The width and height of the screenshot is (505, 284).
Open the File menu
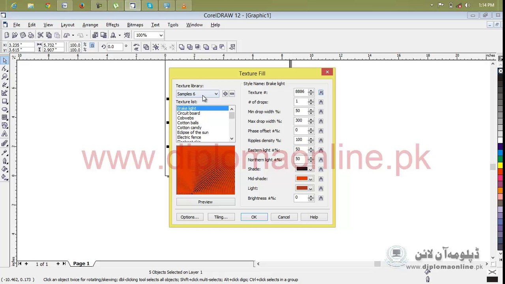pyautogui.click(x=17, y=25)
